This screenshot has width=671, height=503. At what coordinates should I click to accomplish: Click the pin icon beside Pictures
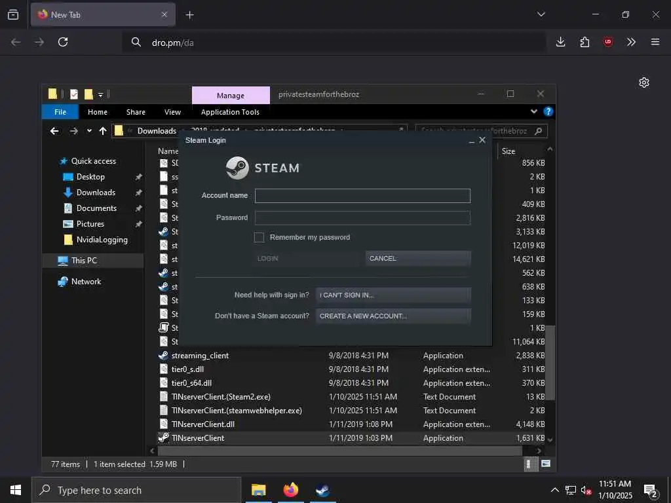click(x=138, y=224)
